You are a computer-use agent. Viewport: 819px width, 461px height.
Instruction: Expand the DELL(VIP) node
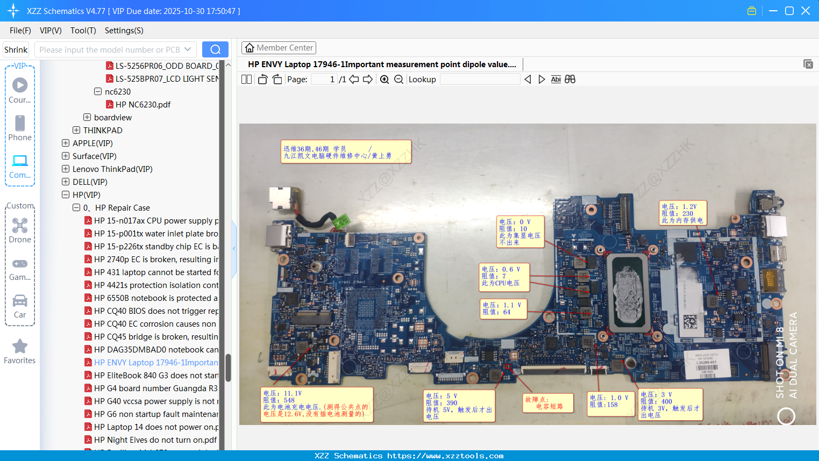66,182
